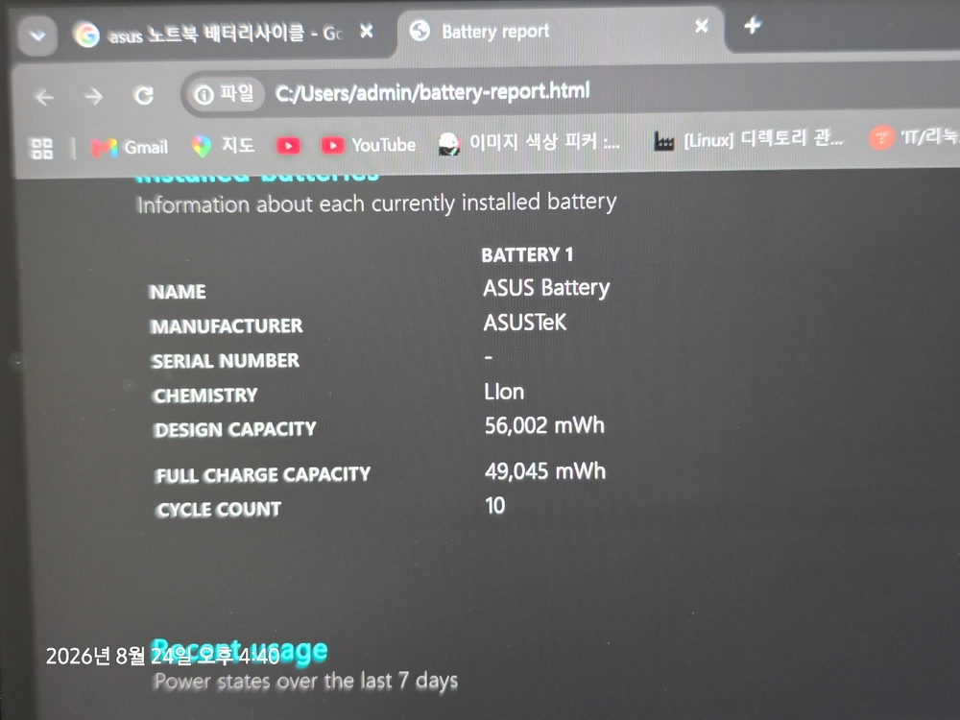960x720 pixels.
Task: Click the Google favicon on first tab
Action: pyautogui.click(x=86, y=35)
